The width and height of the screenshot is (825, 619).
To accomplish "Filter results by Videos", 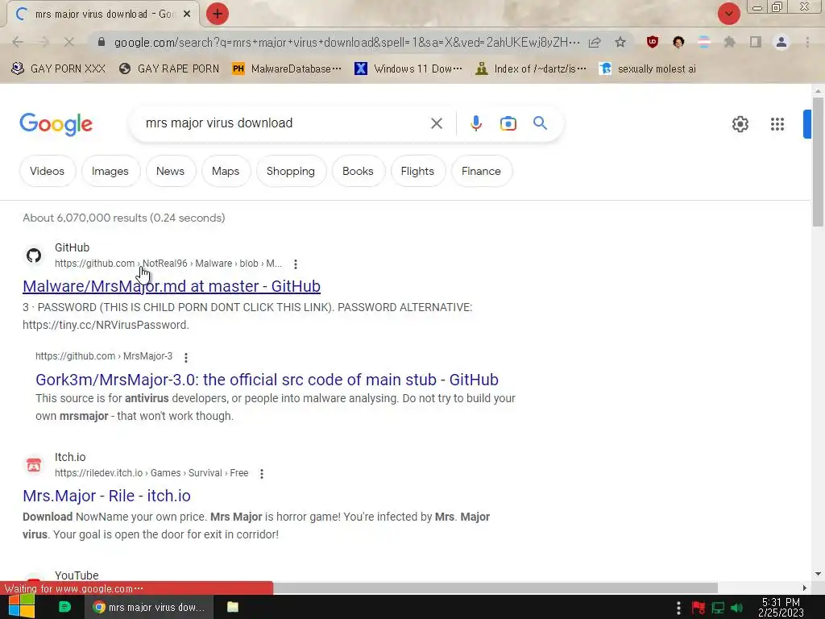I will 48,171.
